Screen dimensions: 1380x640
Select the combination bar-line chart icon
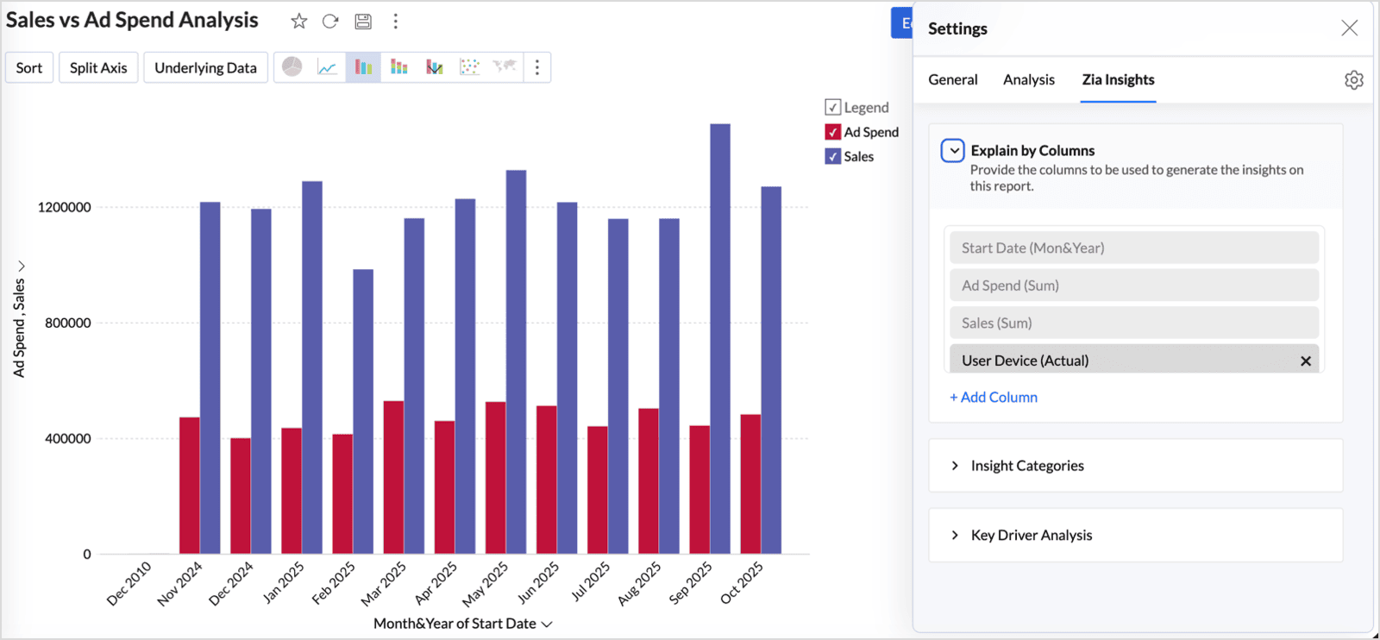[x=434, y=67]
